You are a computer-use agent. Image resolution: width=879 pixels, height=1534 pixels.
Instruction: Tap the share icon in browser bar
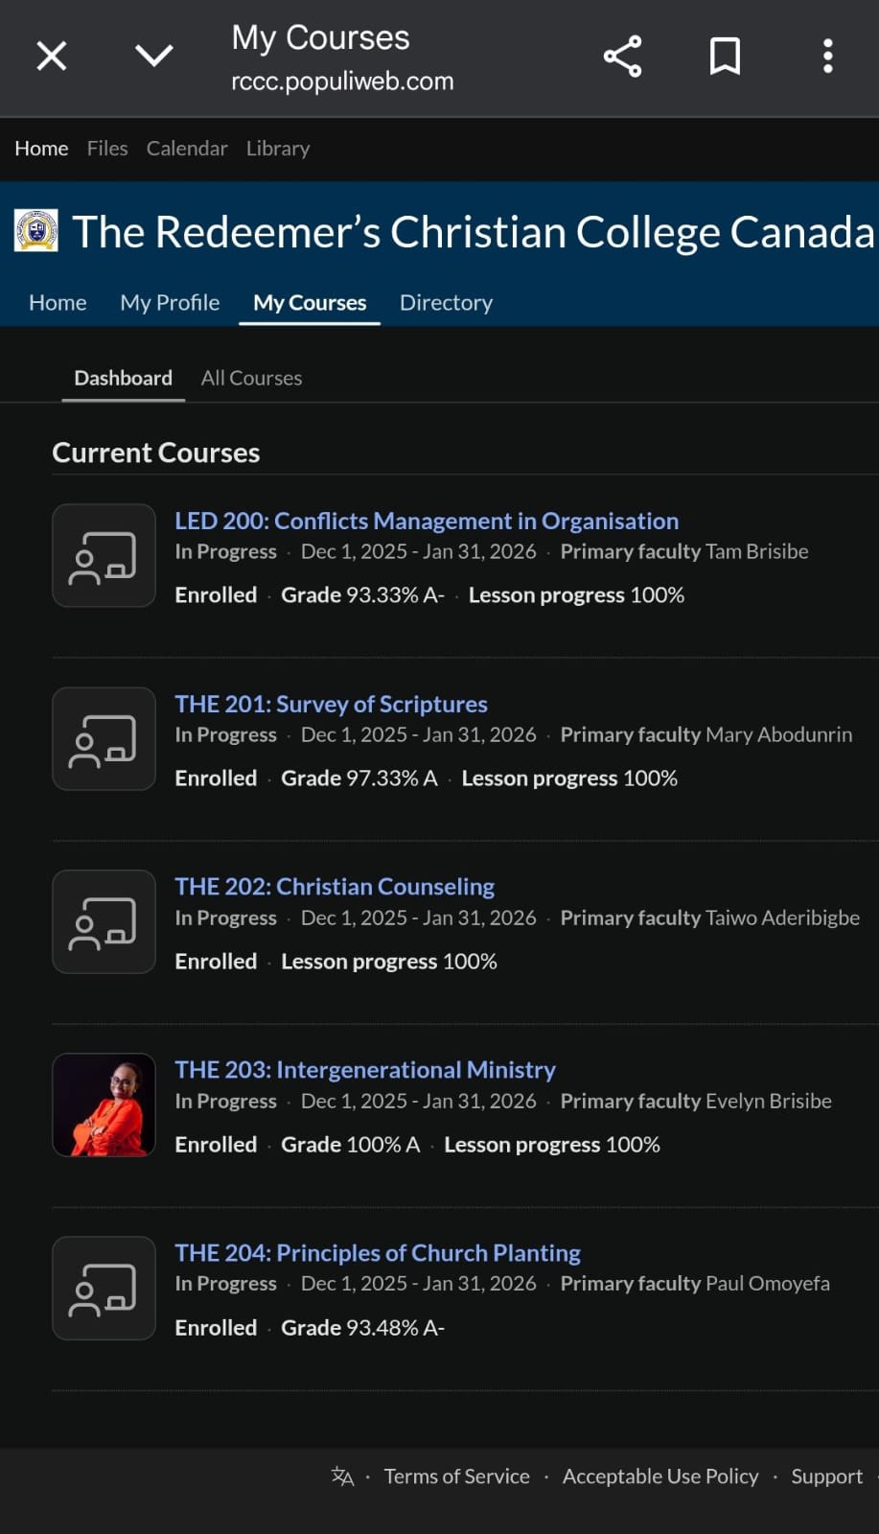pyautogui.click(x=622, y=57)
